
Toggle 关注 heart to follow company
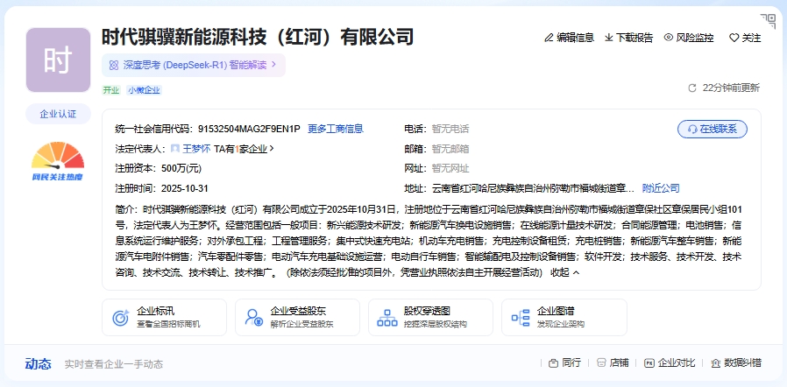point(734,38)
